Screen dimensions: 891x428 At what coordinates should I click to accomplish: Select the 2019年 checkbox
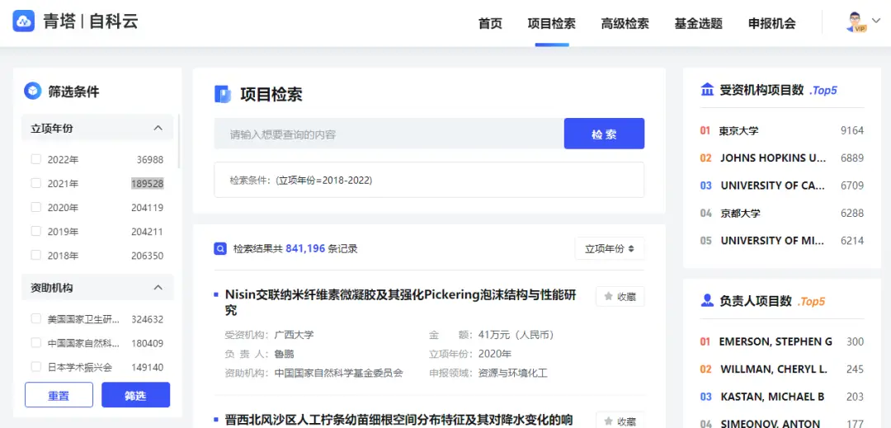pos(35,231)
